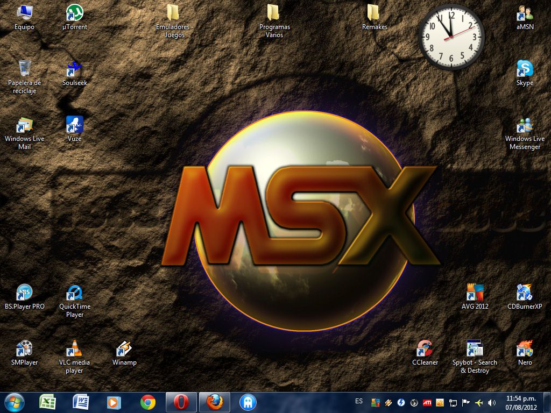Open the network connection tray icon
Image resolution: width=551 pixels, height=413 pixels.
(x=453, y=402)
